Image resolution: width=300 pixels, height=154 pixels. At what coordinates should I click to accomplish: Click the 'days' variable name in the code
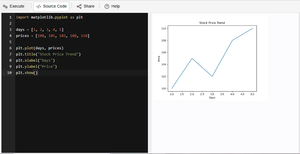tap(20, 30)
